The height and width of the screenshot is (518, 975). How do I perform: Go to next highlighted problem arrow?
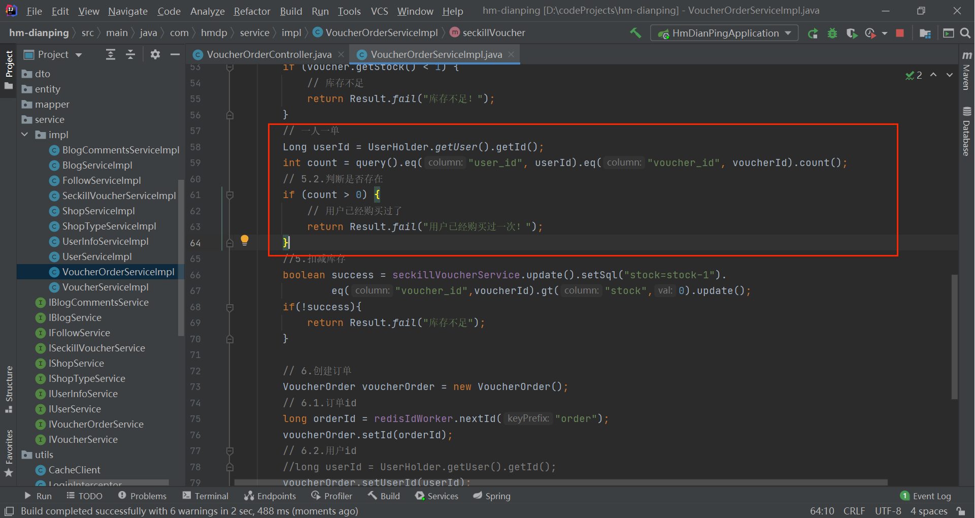(949, 75)
